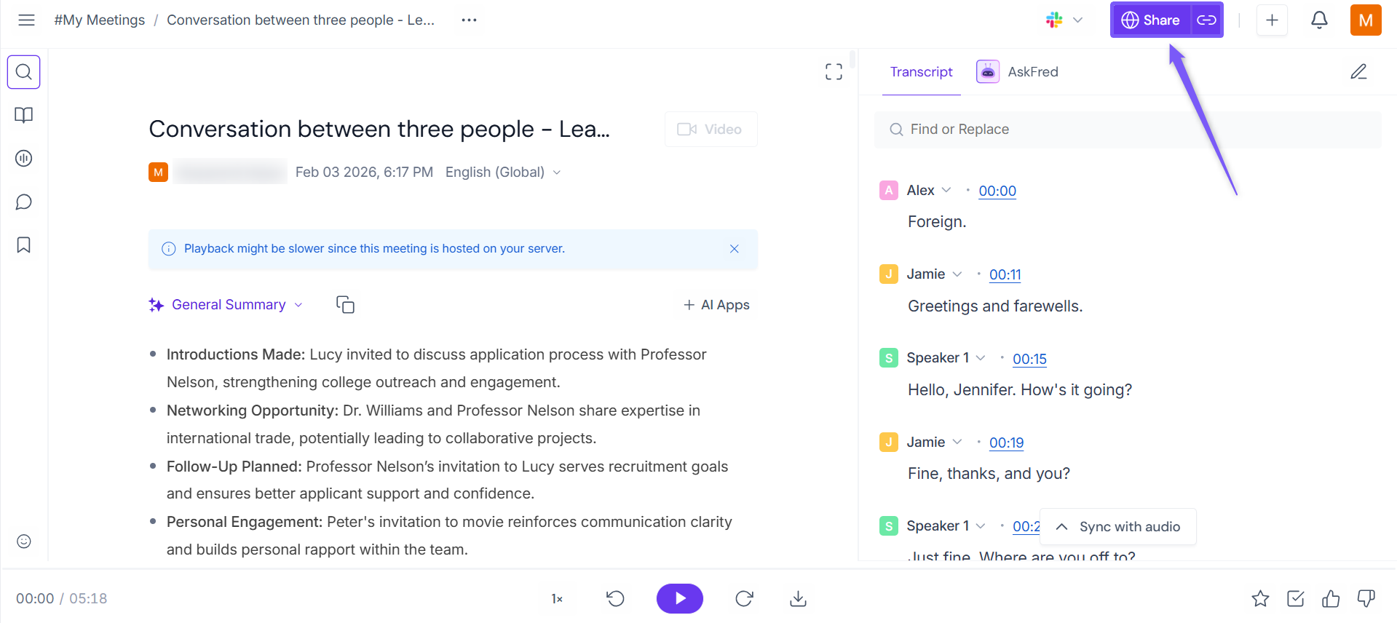Click the search icon in sidebar
1397x623 pixels.
pyautogui.click(x=23, y=71)
